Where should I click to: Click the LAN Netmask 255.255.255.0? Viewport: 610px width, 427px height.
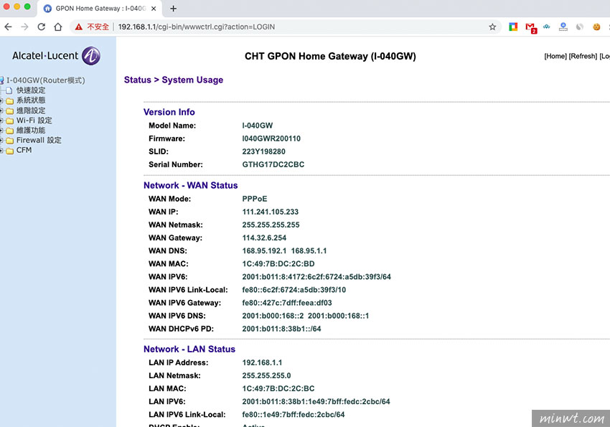[x=266, y=375]
